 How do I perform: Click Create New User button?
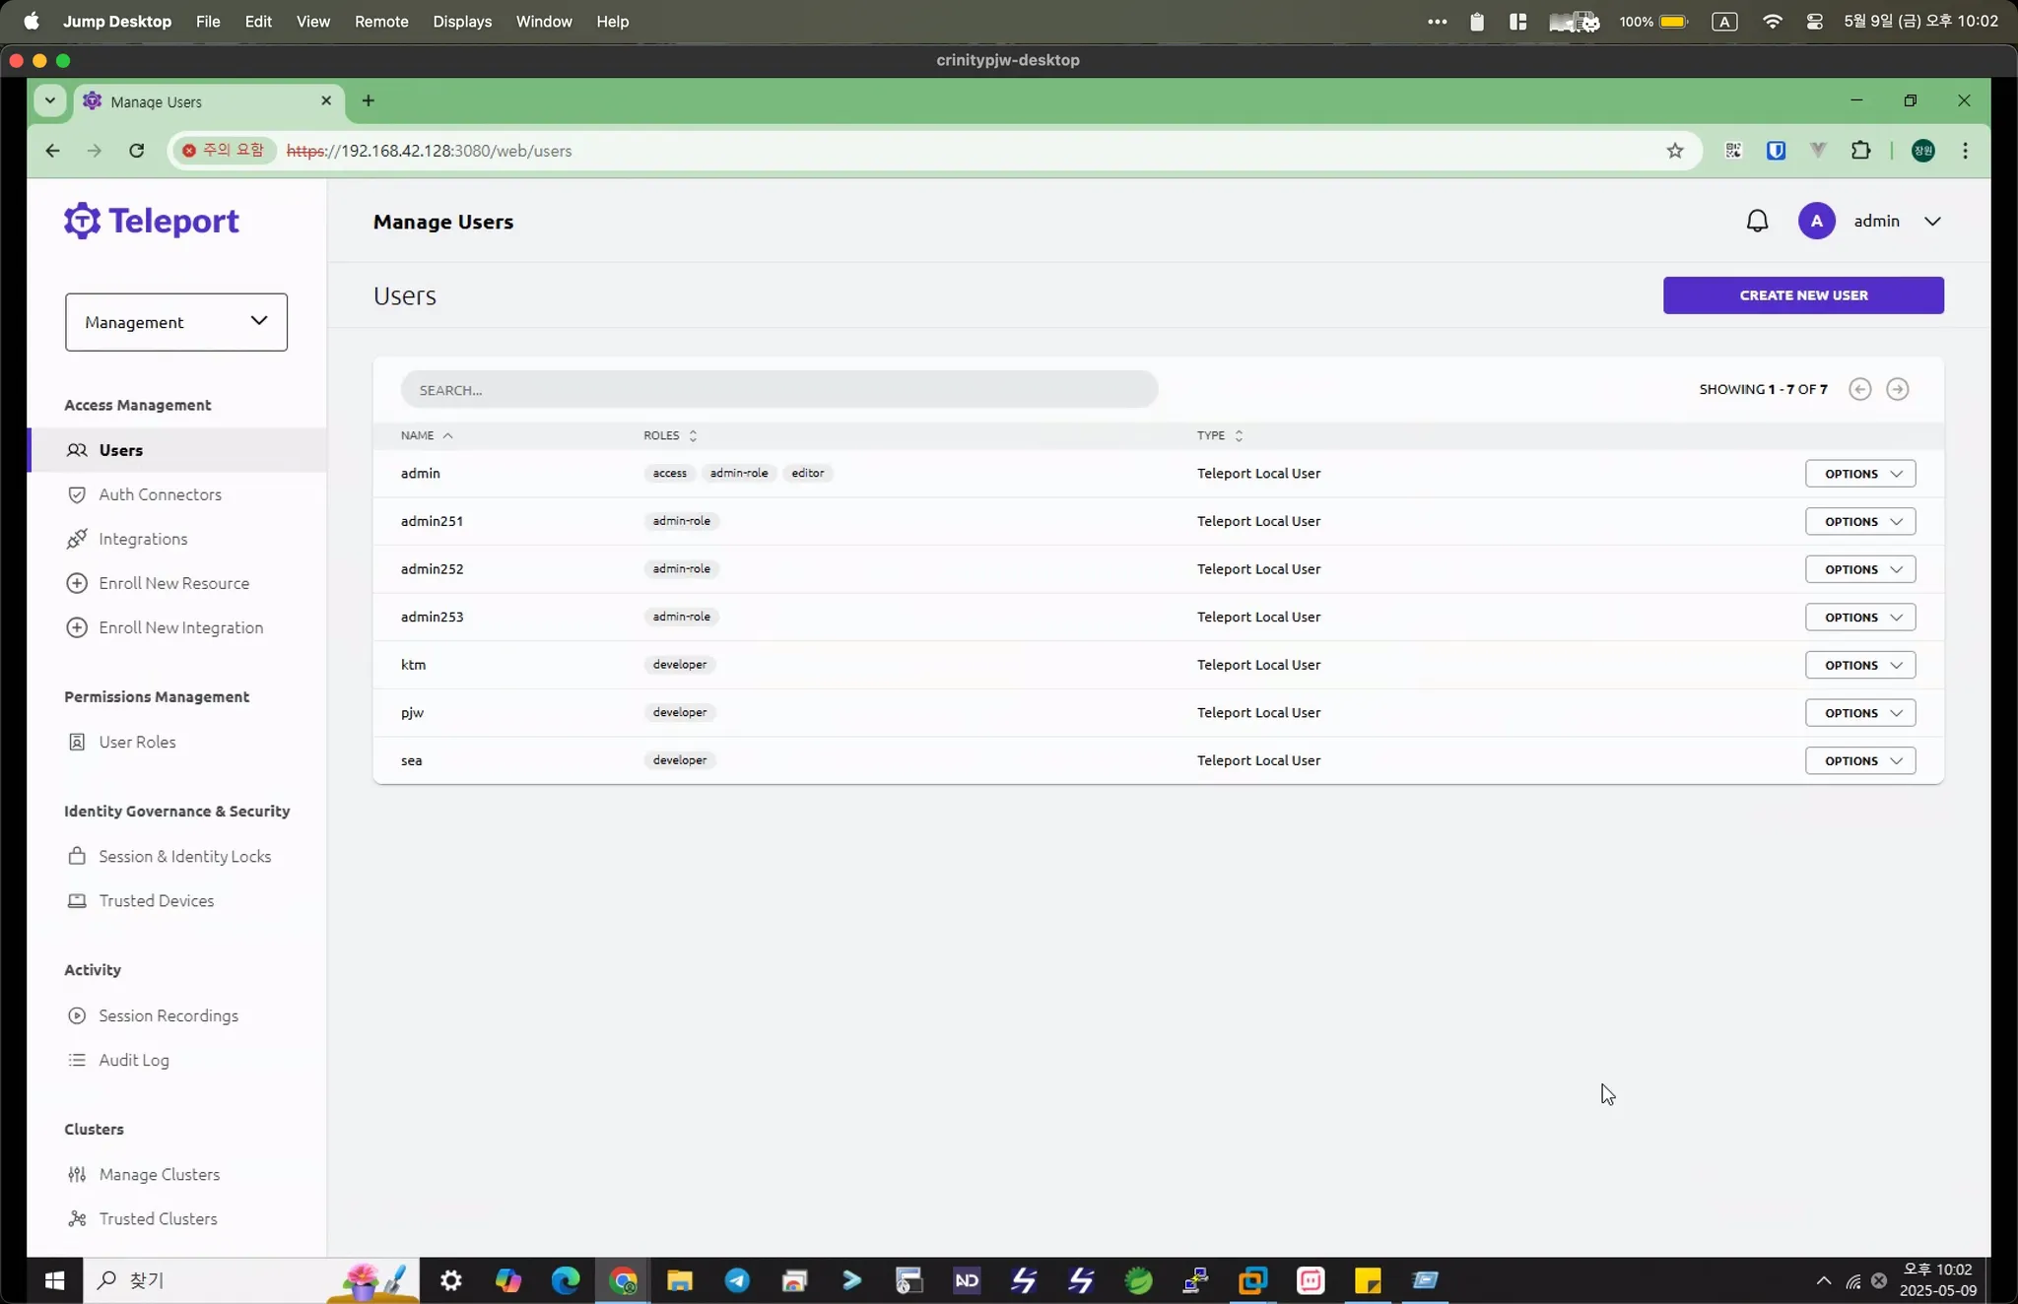[1802, 295]
